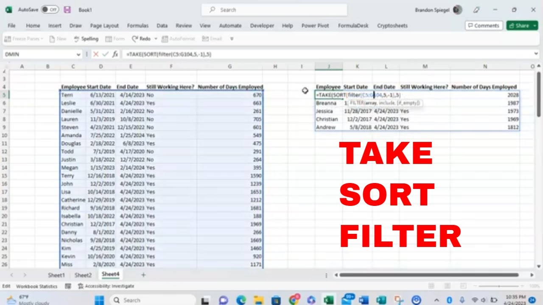Open the Review tab
Viewport: 543px width, 305px height.
coord(184,25)
